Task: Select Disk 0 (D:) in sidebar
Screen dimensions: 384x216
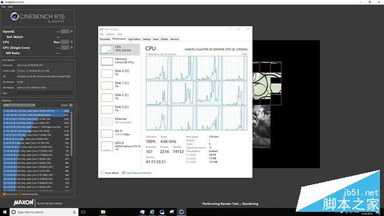Action: pos(119,73)
